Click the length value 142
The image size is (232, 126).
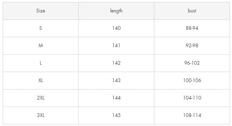tap(116, 63)
